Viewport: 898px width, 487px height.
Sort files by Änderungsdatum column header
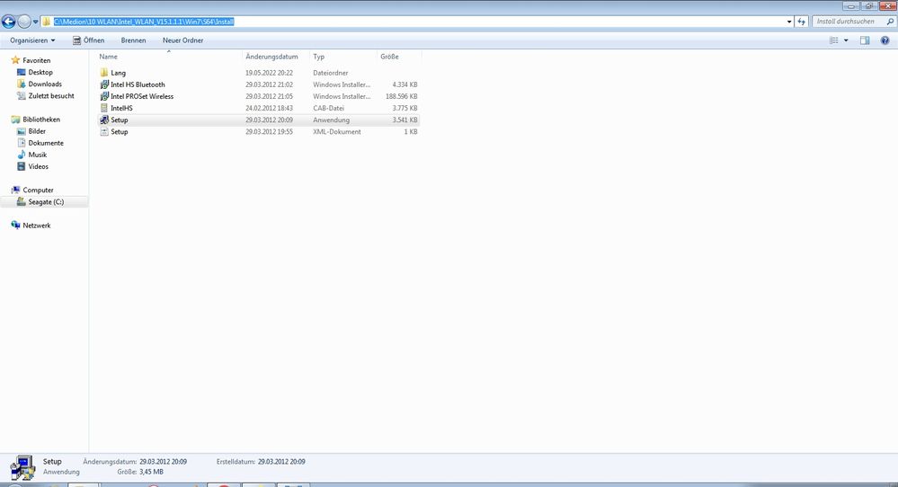tap(271, 57)
